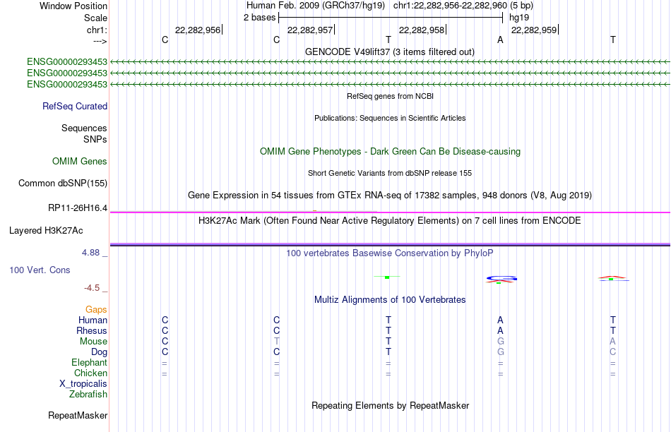
Task: Click the G base in the Dog row
Action: click(x=501, y=352)
